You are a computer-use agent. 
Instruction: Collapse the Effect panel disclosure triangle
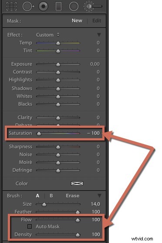click(99, 35)
